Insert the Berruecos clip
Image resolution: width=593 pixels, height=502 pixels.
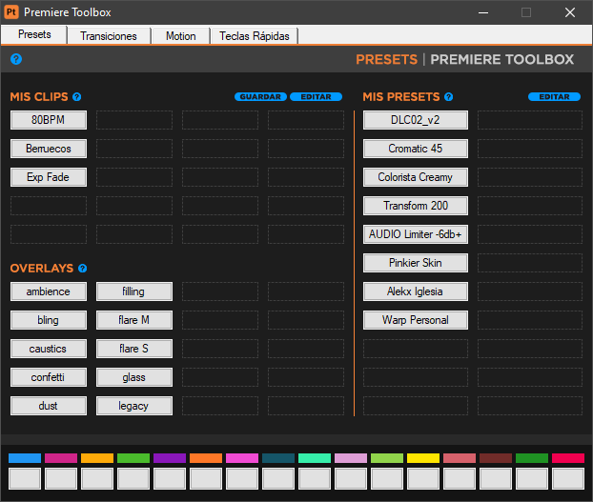point(49,149)
